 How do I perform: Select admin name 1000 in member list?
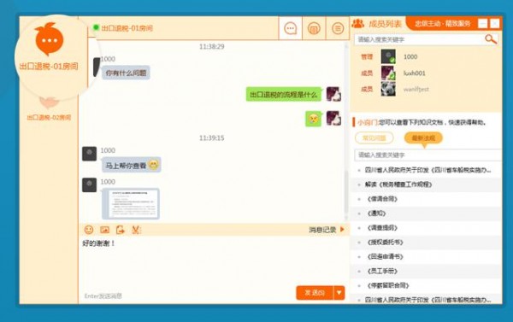(410, 56)
